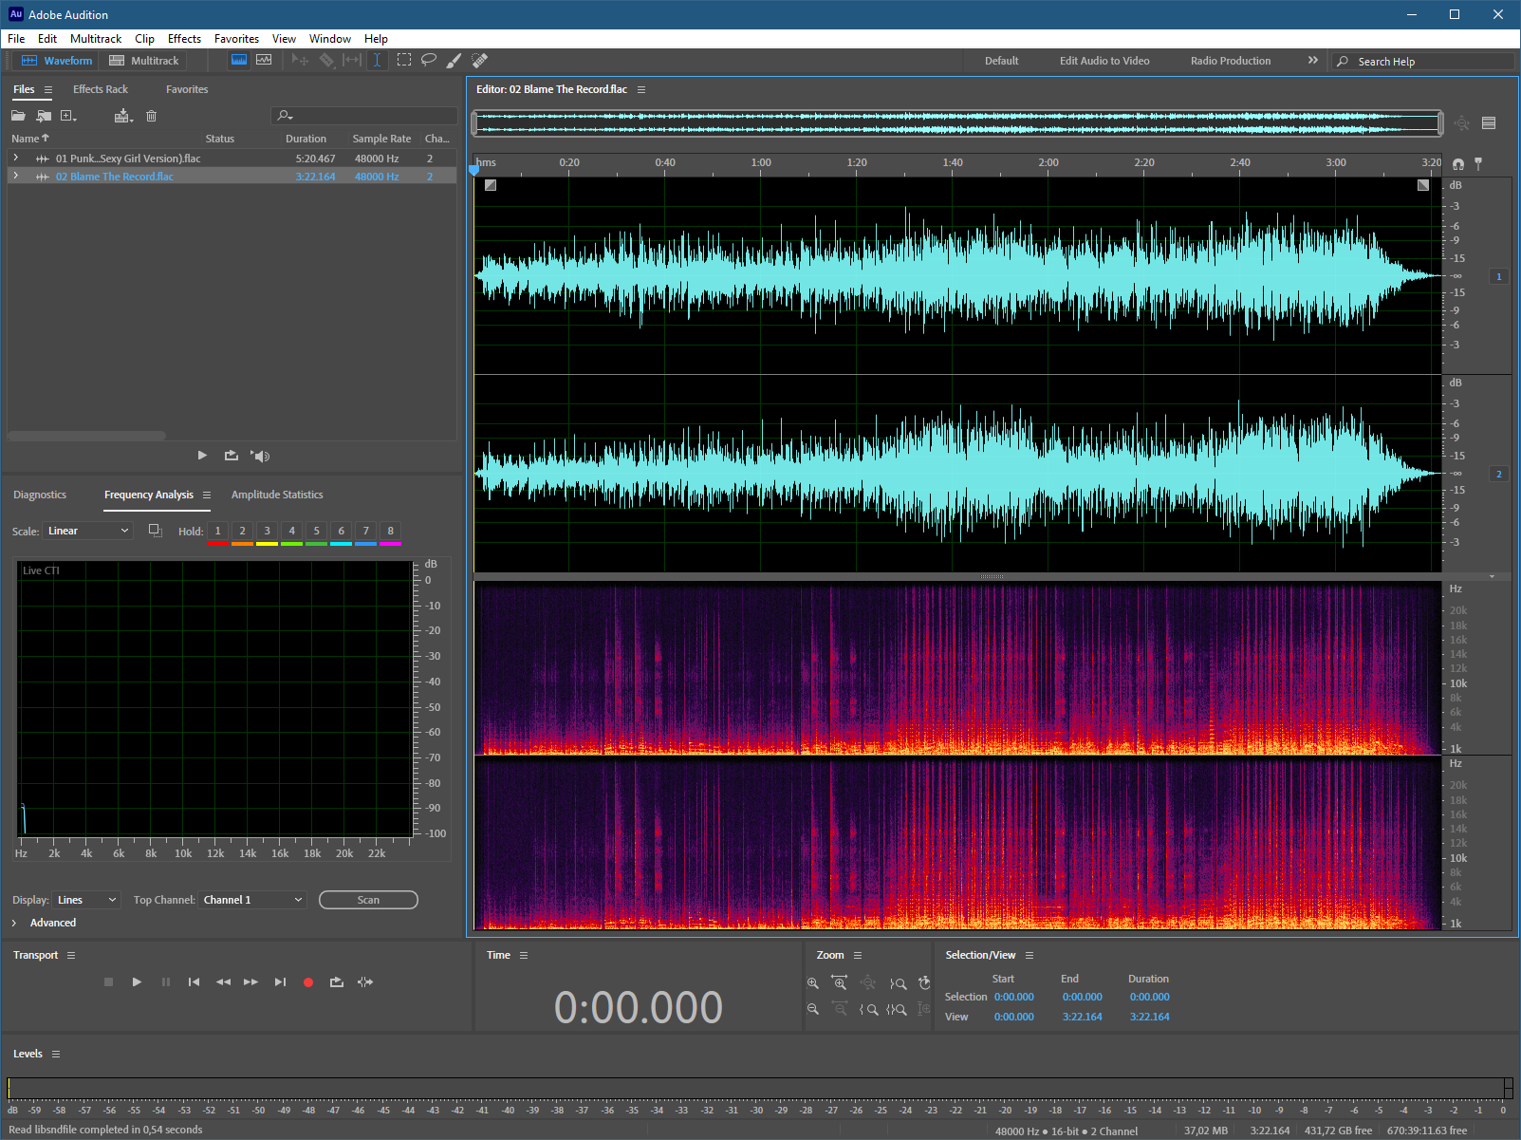Image resolution: width=1521 pixels, height=1140 pixels.
Task: Toggle Auto-Play speaker icon in Files panel
Action: click(x=260, y=456)
